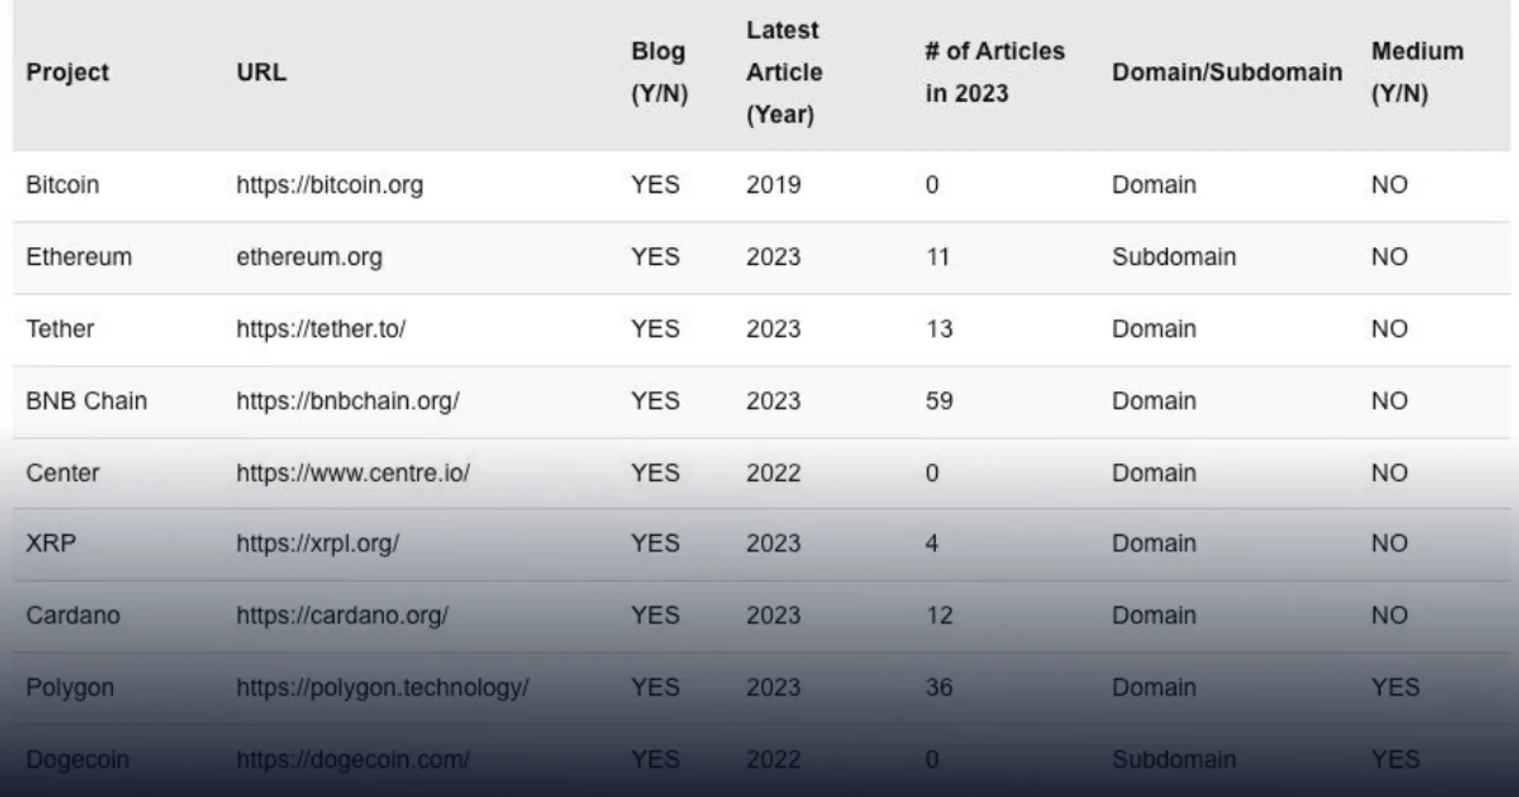Image resolution: width=1519 pixels, height=797 pixels.
Task: Click Ethereum's latest article year 2023
Action: tap(773, 257)
